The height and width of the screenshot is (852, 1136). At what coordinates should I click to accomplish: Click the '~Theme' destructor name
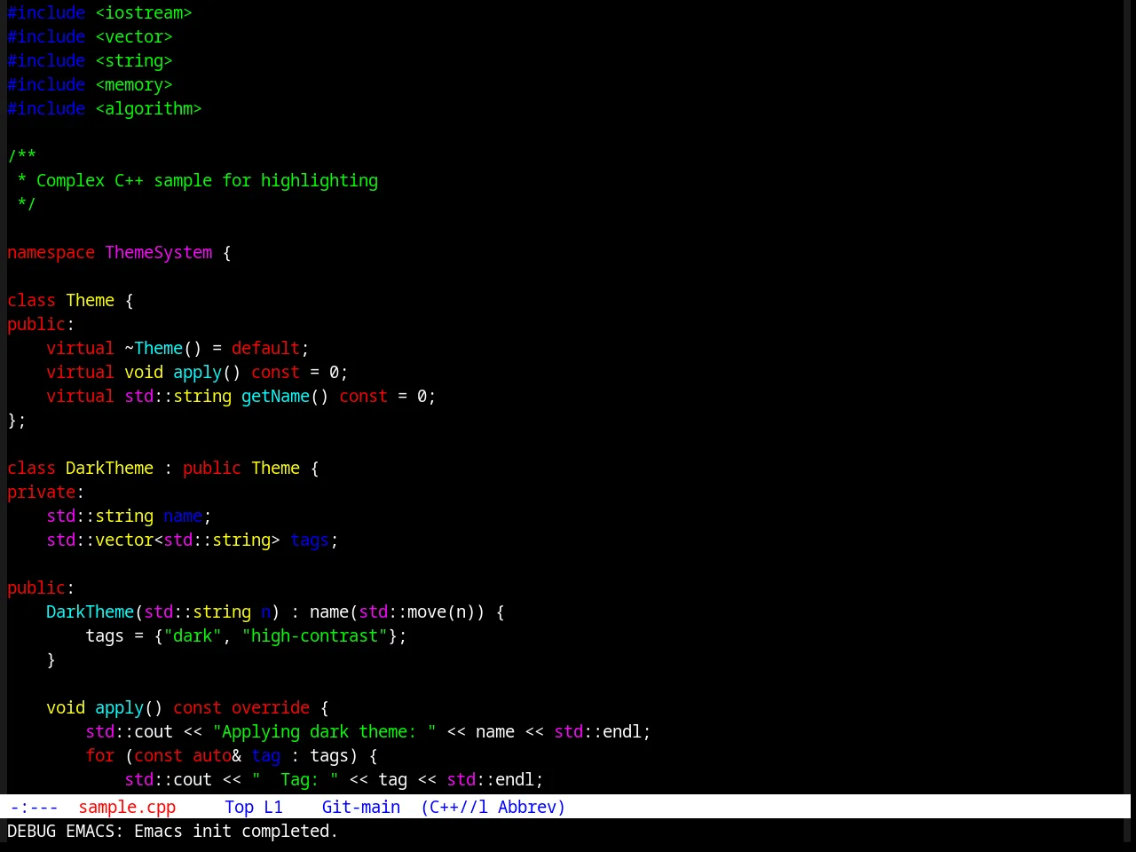tap(154, 348)
